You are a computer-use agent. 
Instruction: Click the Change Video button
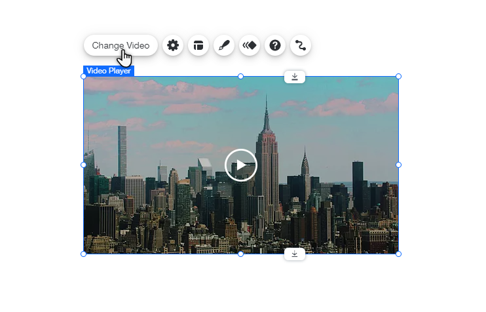click(x=121, y=45)
